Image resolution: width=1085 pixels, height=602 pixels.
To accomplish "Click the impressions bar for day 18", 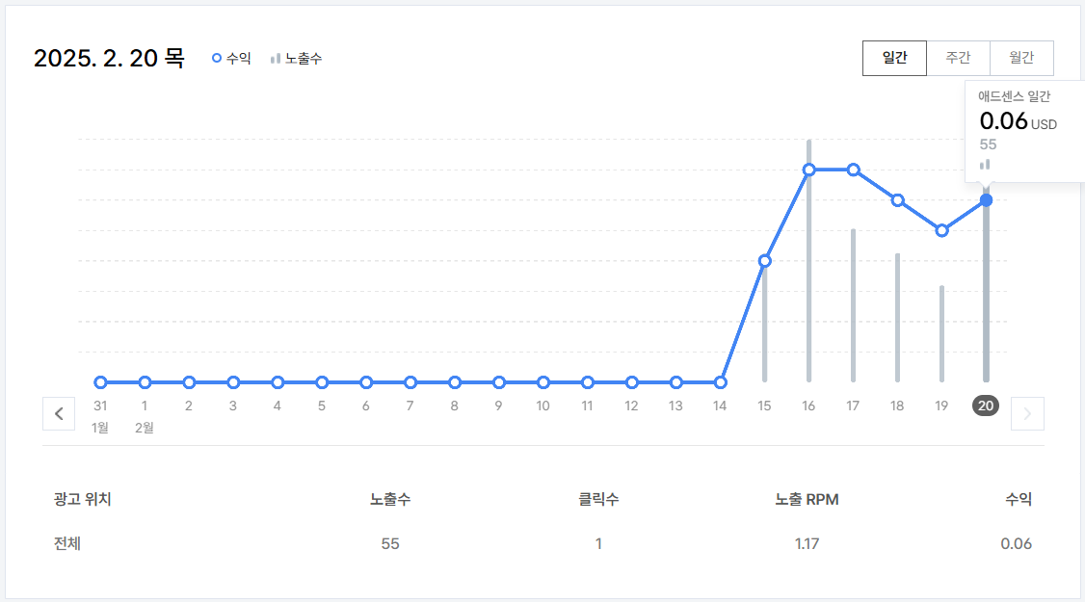I will pyautogui.click(x=897, y=317).
